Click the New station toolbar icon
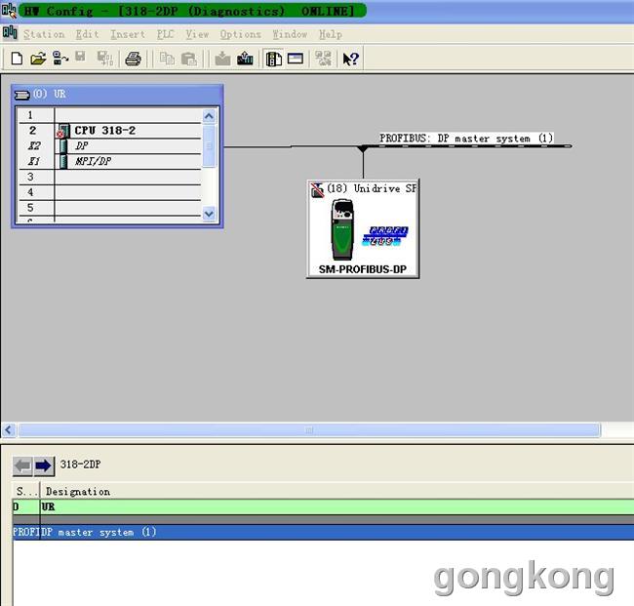 click(17, 59)
